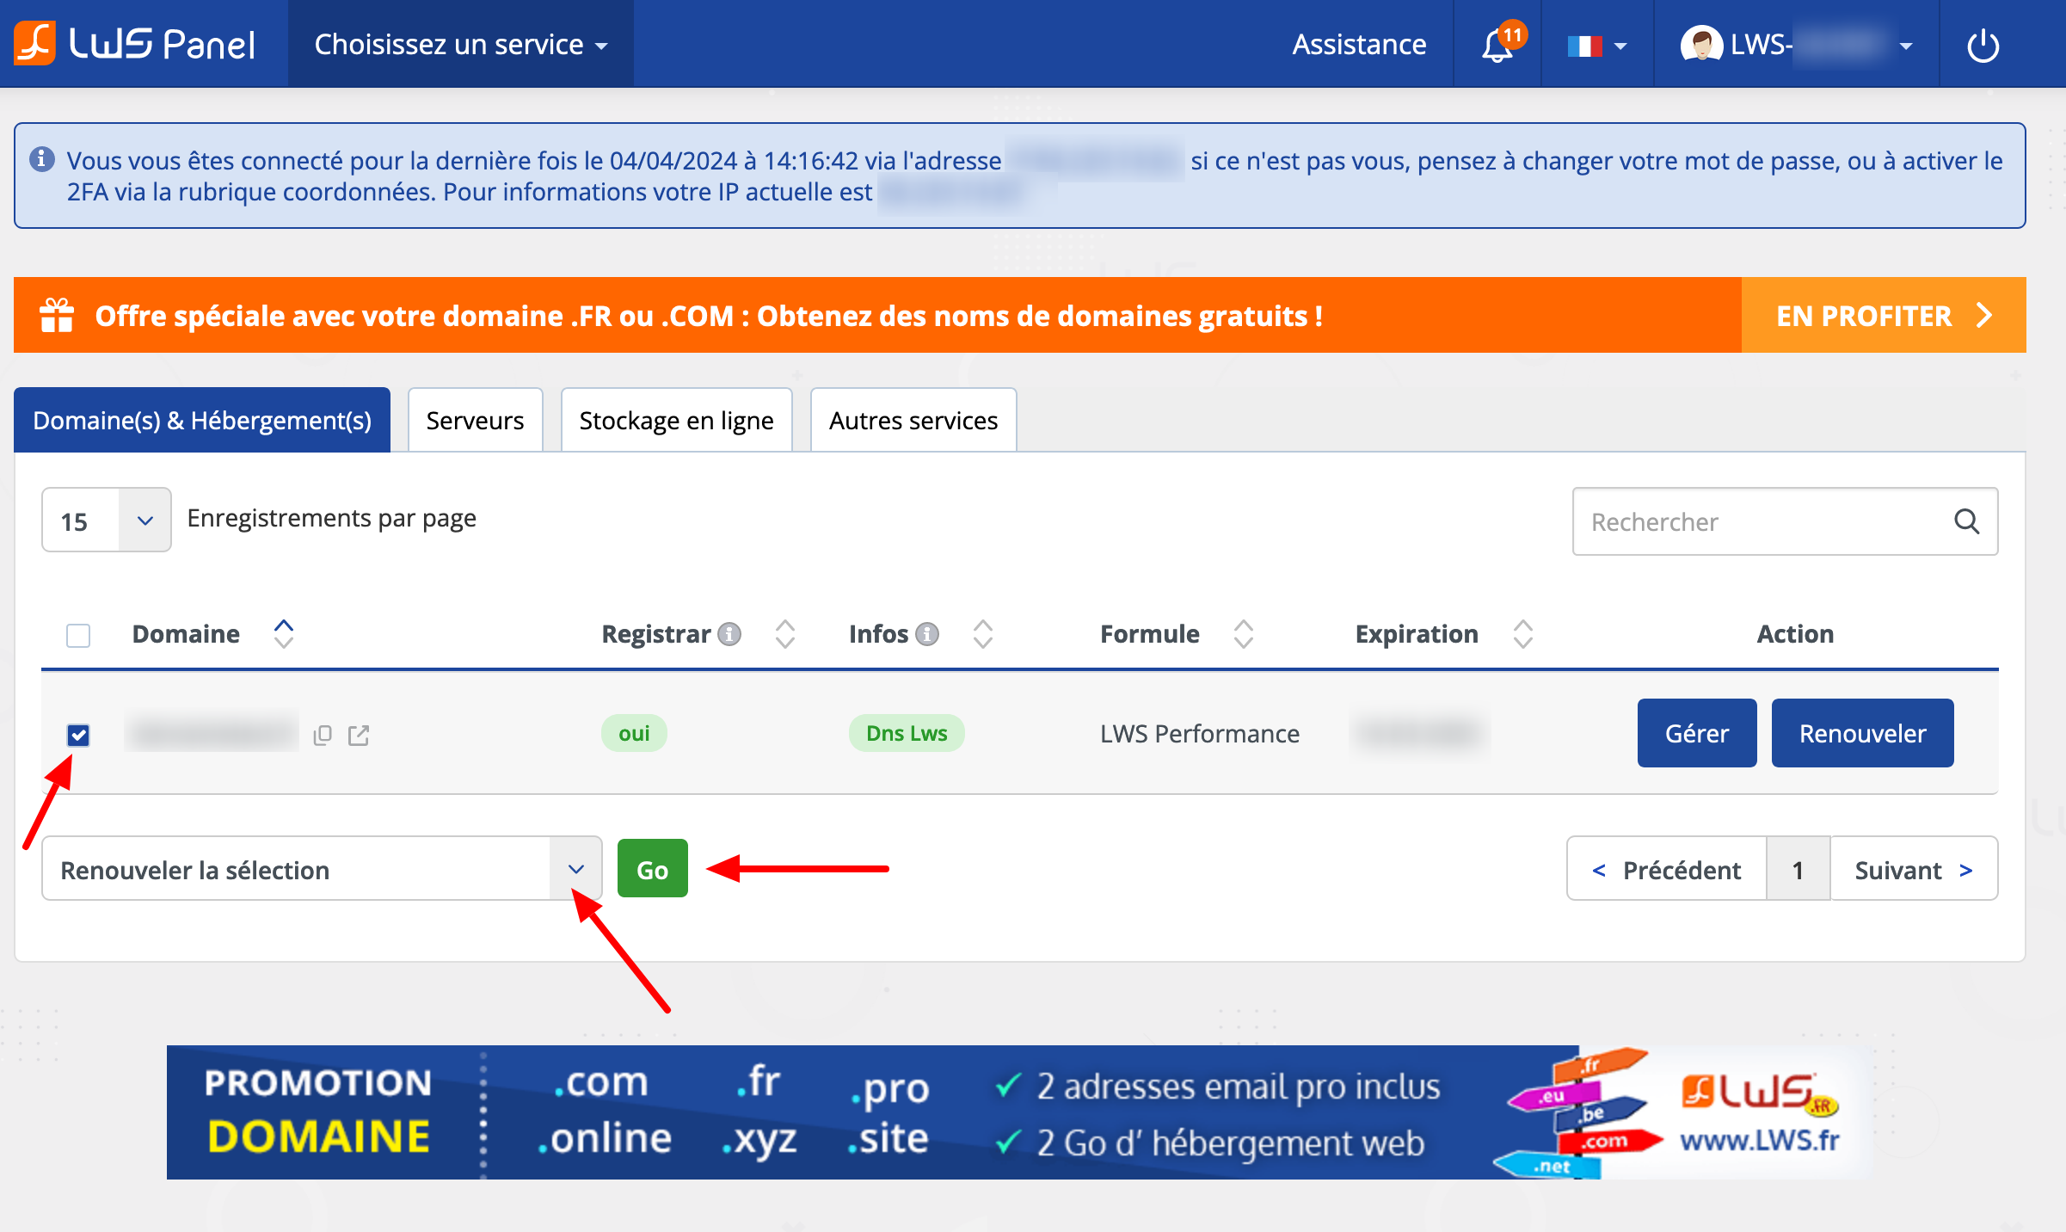This screenshot has height=1232, width=2066.
Task: Open the 15 records per page dropdown
Action: click(x=107, y=521)
